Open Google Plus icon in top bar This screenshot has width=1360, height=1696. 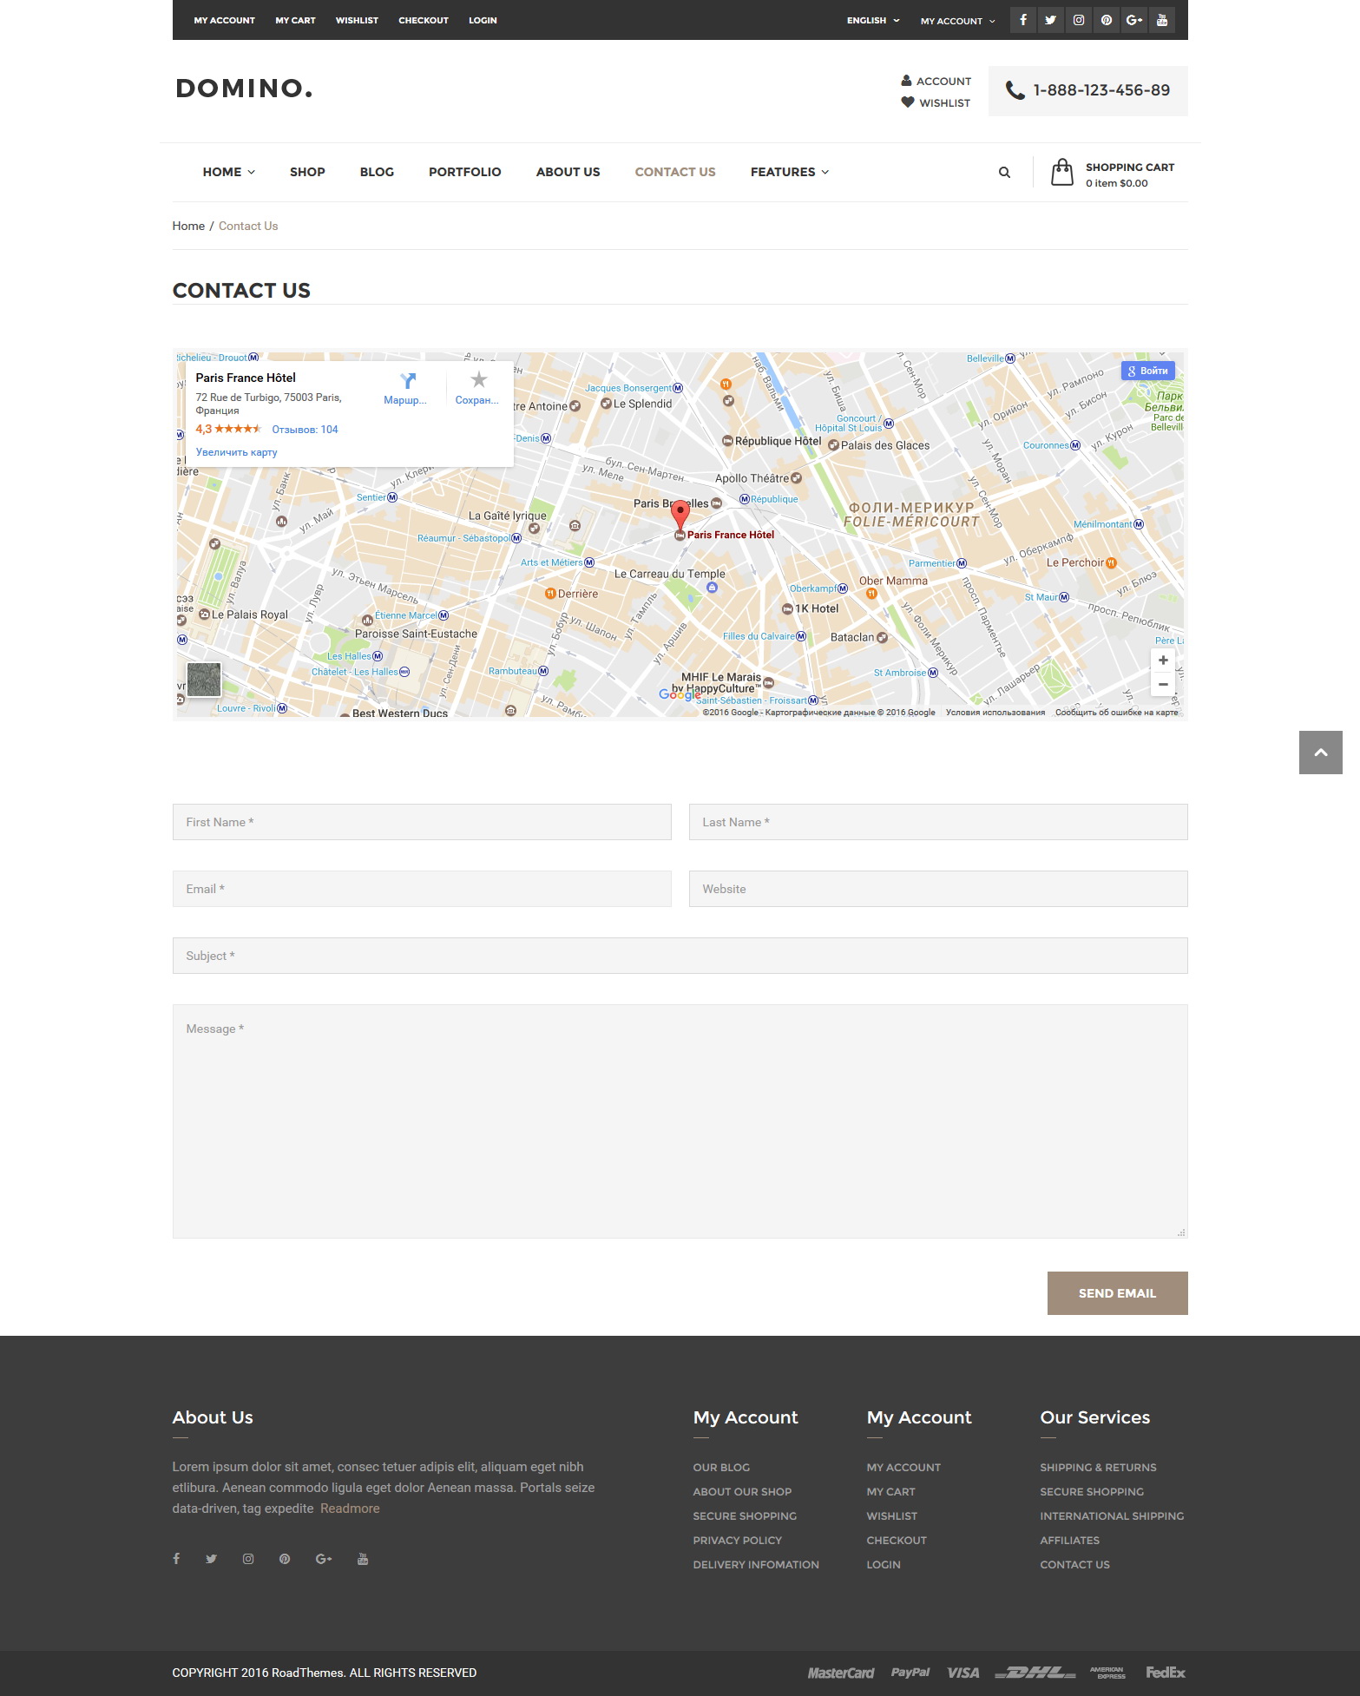point(1134,20)
